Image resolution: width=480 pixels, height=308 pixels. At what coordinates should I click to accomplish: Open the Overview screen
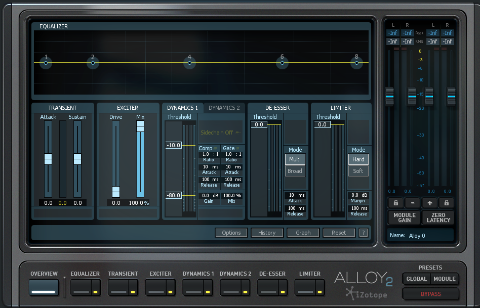click(x=44, y=287)
